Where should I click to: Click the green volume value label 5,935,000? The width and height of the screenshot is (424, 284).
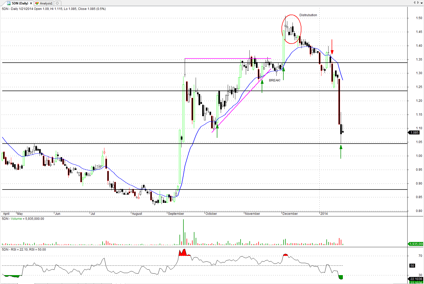click(x=416, y=244)
